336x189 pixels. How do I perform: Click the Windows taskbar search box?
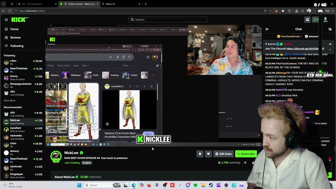[103, 185]
